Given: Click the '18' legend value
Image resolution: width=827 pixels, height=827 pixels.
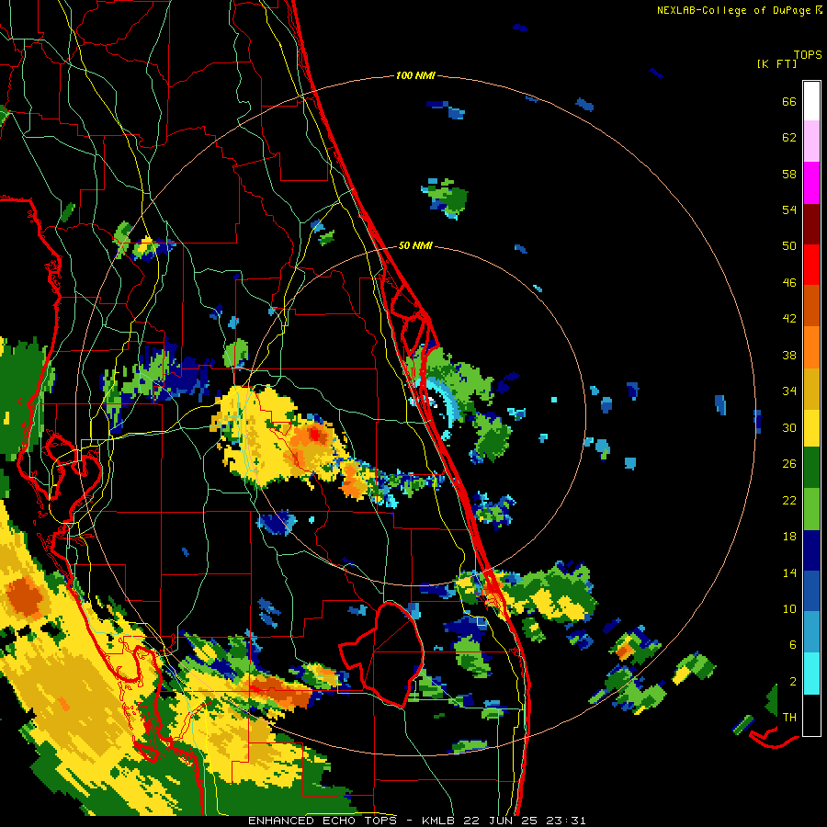Looking at the screenshot, I should coord(789,537).
